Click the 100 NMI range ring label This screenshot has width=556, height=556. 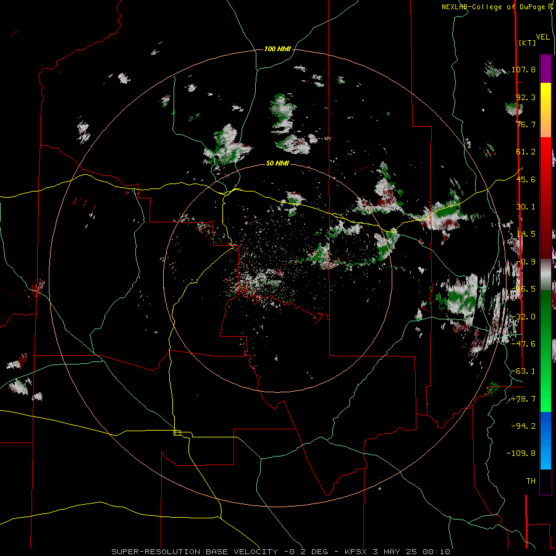coord(277,49)
